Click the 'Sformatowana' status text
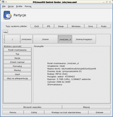The image size is (113, 117). (x=55, y=85)
